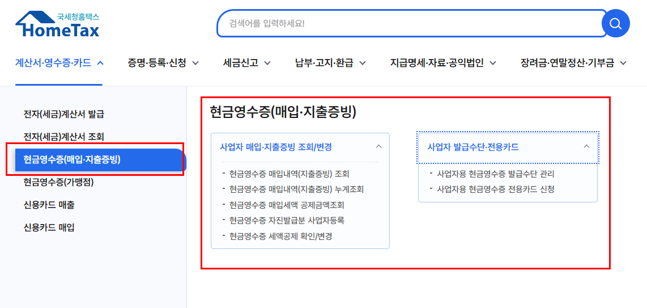The image size is (647, 308).
Task: Expand chevron next to 증명·등록·신청
Action: [x=195, y=63]
